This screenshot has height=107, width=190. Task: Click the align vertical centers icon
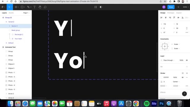178,18
